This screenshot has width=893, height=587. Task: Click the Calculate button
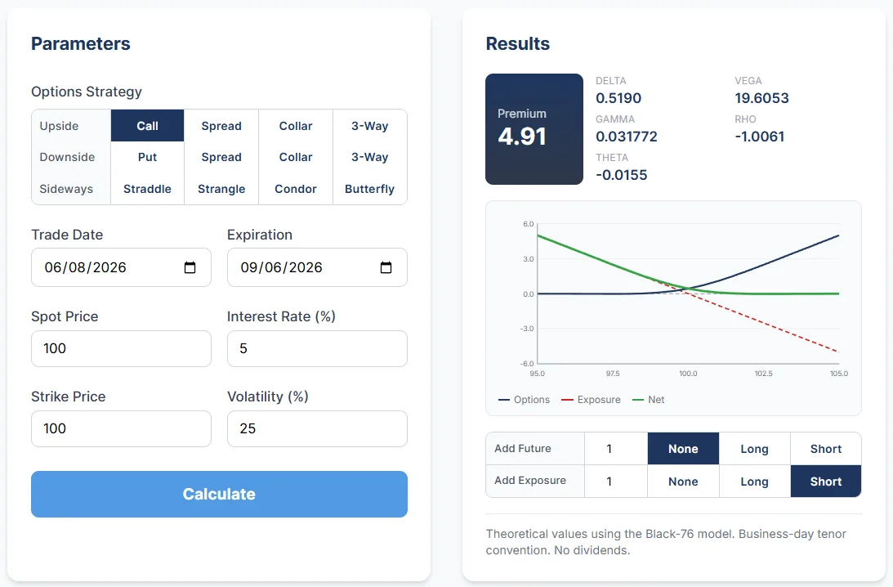click(x=219, y=494)
